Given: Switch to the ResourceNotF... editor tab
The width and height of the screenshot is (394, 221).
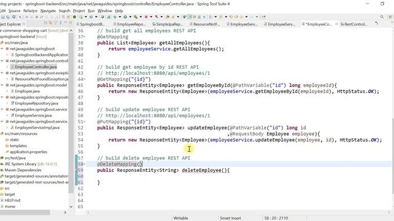Looking at the screenshot, I should (205, 25).
